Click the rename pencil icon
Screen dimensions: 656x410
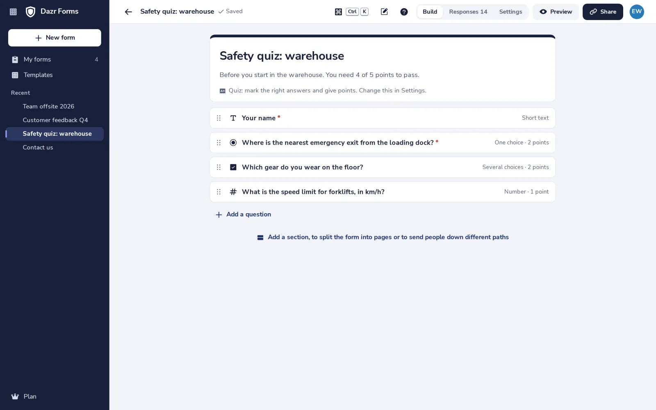click(x=384, y=12)
